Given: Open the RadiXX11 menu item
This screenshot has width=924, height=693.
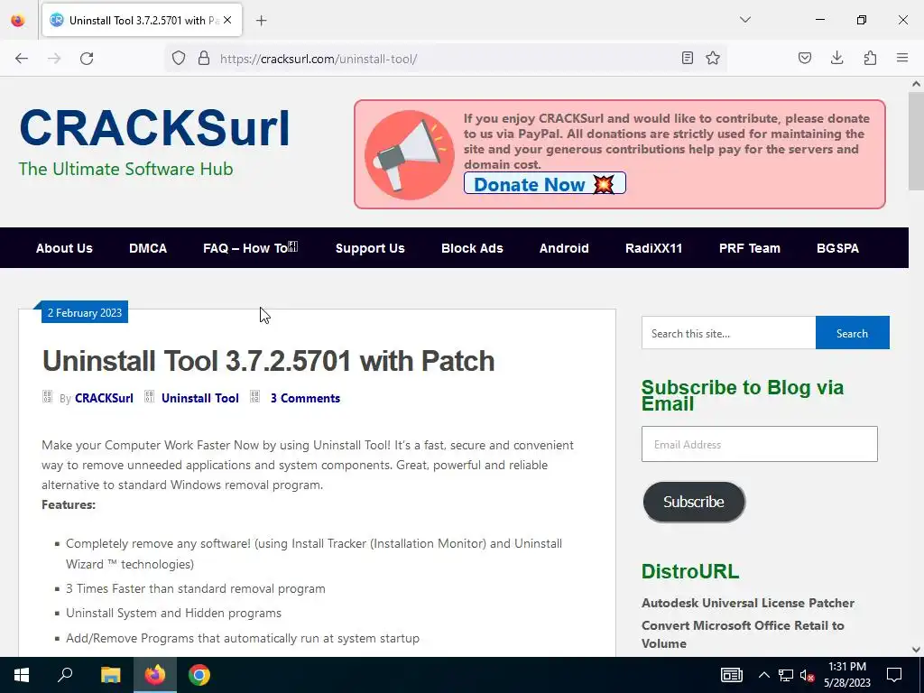Looking at the screenshot, I should point(653,248).
